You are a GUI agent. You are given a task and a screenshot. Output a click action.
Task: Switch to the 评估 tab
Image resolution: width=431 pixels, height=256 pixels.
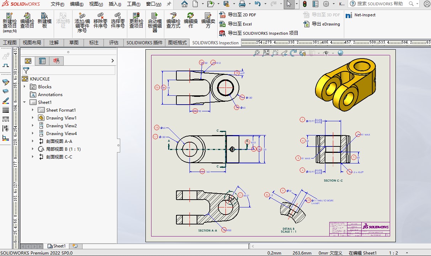[114, 43]
